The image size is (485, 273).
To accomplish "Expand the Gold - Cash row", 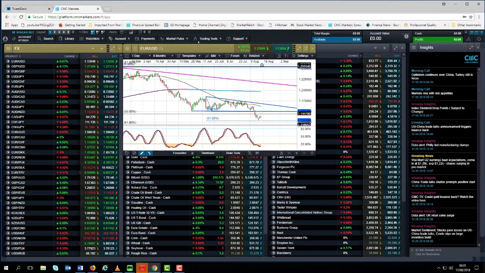I will click(x=128, y=157).
